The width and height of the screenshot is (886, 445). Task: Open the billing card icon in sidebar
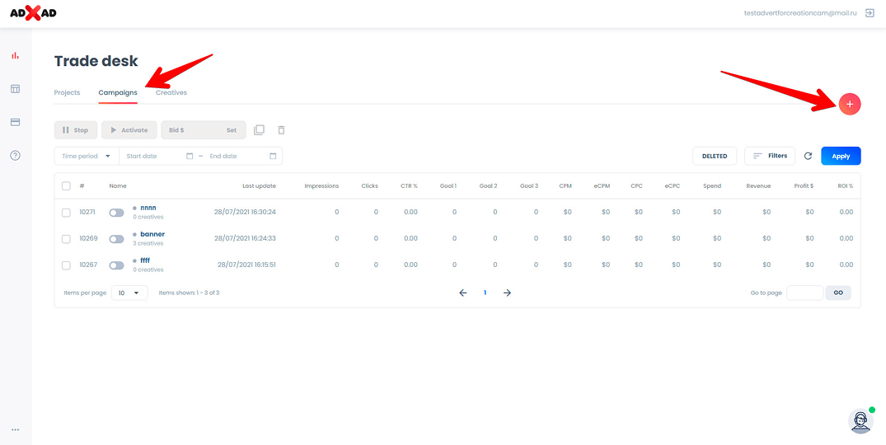click(15, 122)
